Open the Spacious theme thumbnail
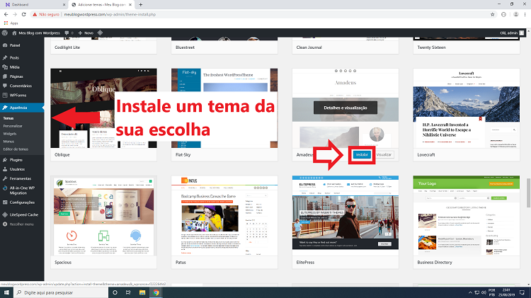This screenshot has height=298, width=531. (103, 216)
